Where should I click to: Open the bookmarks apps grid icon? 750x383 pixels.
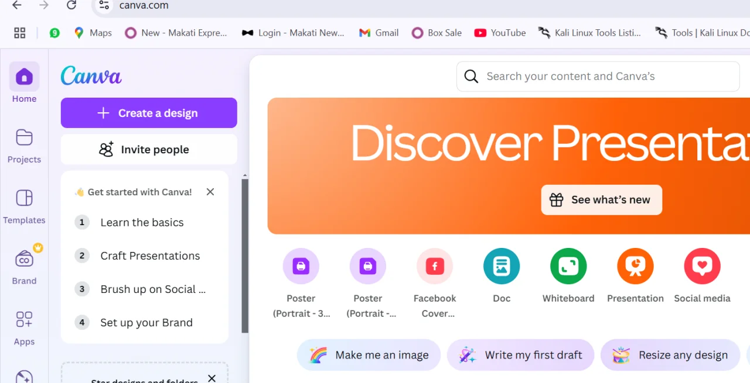[x=20, y=33]
